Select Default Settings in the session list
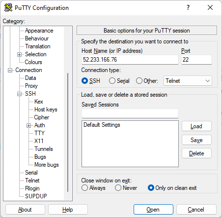 tap(102, 125)
